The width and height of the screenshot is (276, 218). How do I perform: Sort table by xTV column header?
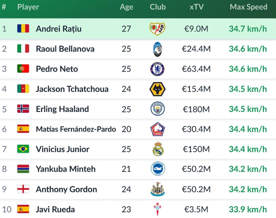point(196,7)
